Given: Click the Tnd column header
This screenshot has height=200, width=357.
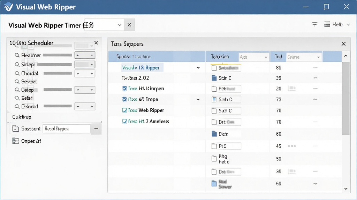Looking at the screenshot, I should pyautogui.click(x=278, y=57).
